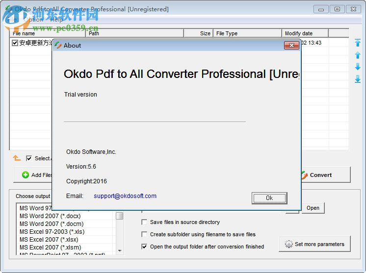The image size is (366, 273).
Task: Click output format list scrollbar thumb
Action: click(120, 216)
